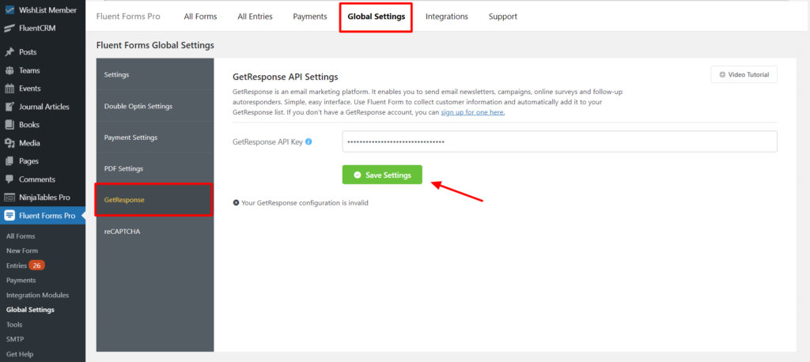Open the Support tab
810x362 pixels.
click(502, 17)
